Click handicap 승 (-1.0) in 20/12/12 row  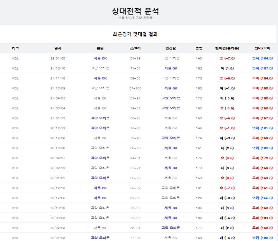227,128
